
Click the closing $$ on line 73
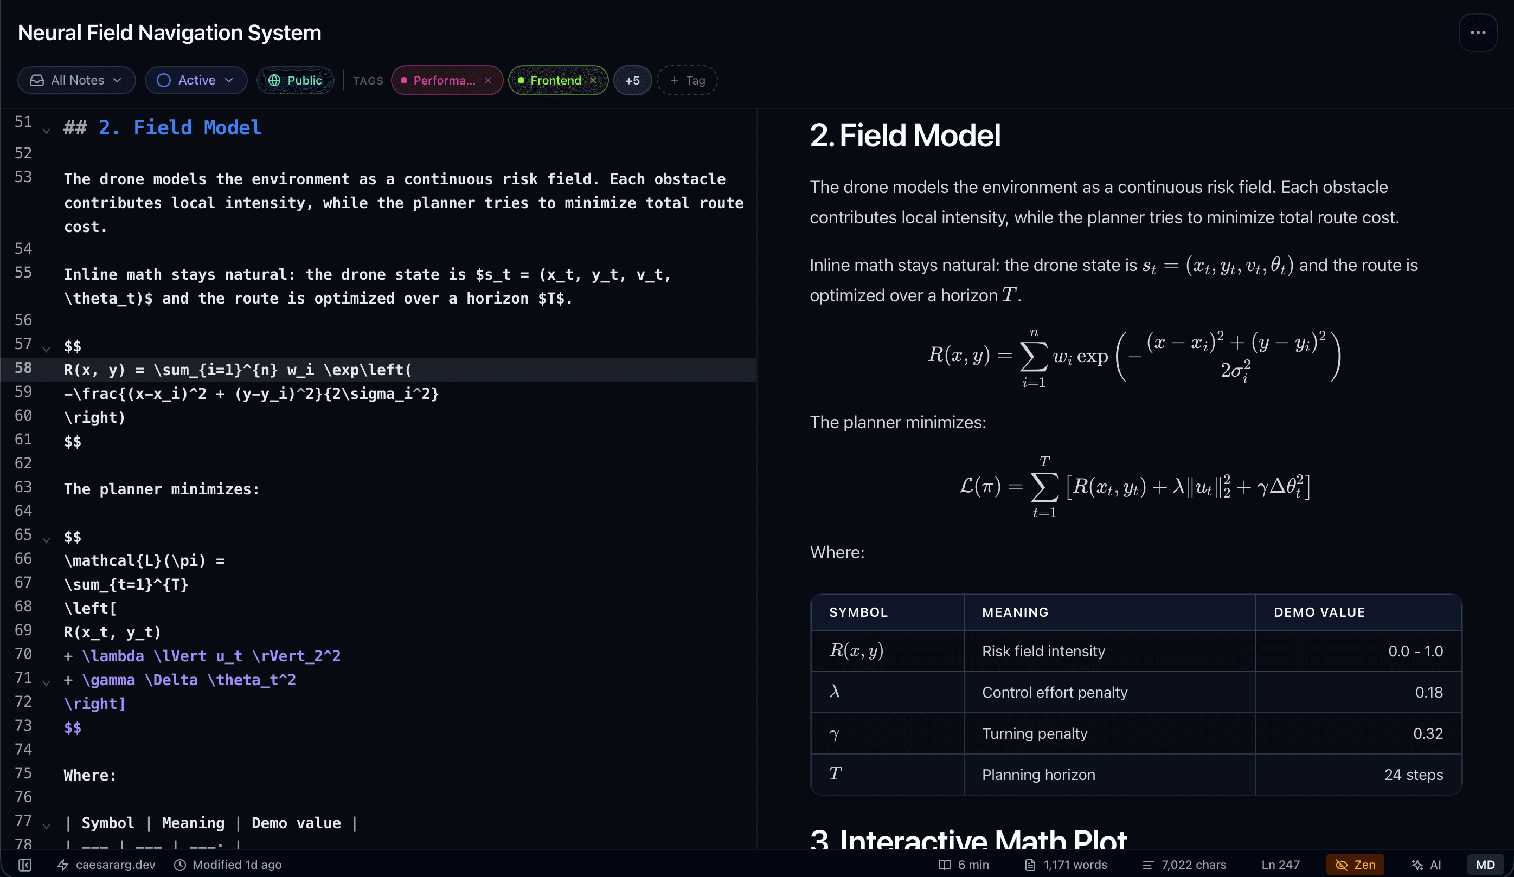[x=73, y=727]
